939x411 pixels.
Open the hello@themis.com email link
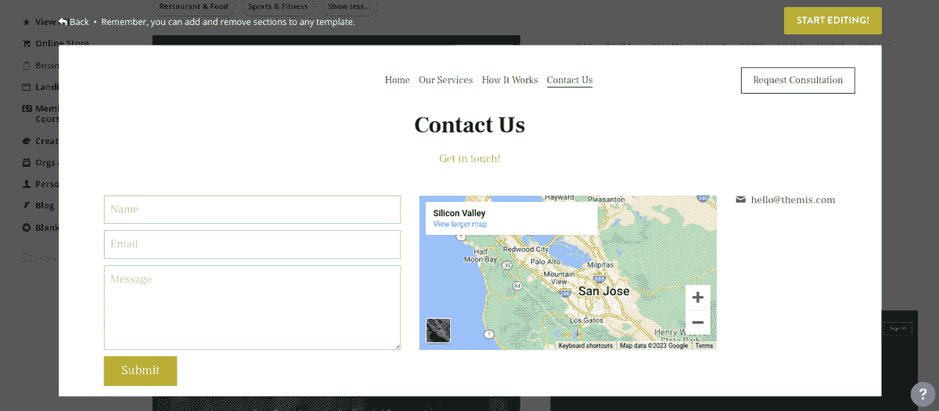(793, 200)
